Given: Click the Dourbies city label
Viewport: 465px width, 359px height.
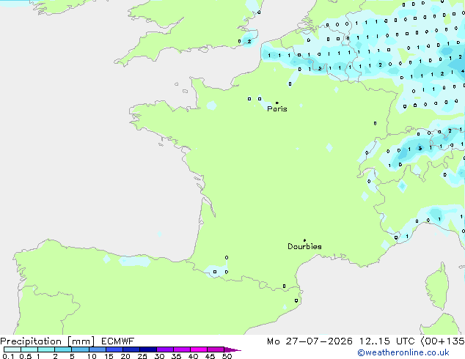Looking at the screenshot, I should click(304, 246).
